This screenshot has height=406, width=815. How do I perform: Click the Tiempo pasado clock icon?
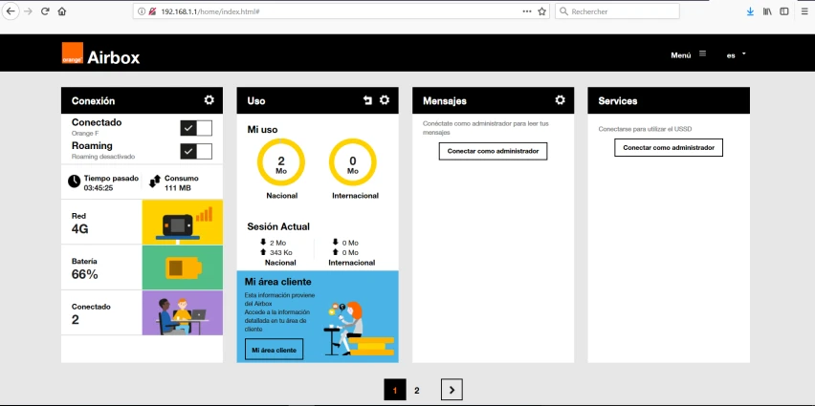(75, 182)
